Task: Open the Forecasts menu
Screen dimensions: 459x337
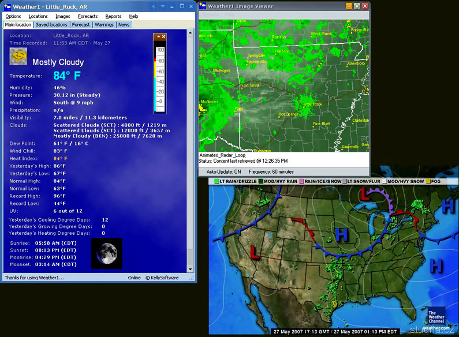Action: [x=88, y=17]
